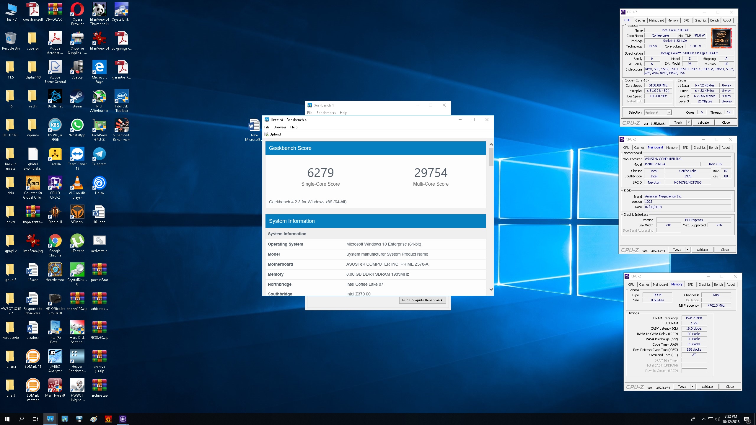756x425 pixels.
Task: Open the Opera Browser desktop icon
Action: 77,14
